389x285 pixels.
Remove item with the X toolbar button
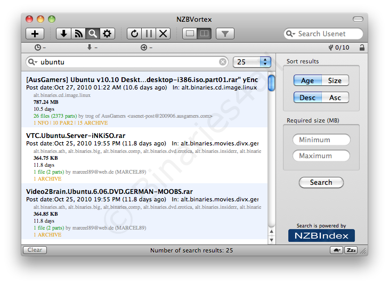point(163,34)
